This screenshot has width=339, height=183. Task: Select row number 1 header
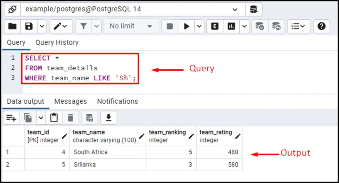(13, 152)
